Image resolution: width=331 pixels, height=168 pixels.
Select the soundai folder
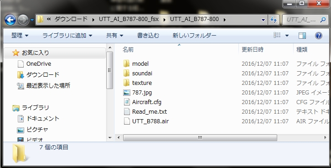(x=142, y=73)
